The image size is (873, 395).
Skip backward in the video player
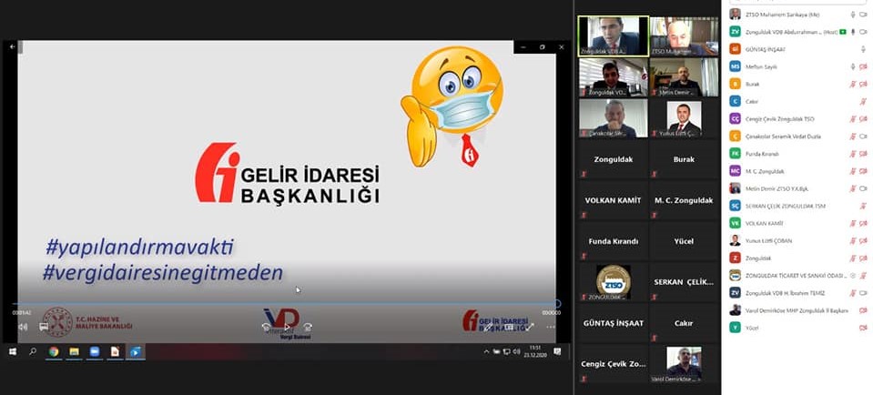[267, 327]
